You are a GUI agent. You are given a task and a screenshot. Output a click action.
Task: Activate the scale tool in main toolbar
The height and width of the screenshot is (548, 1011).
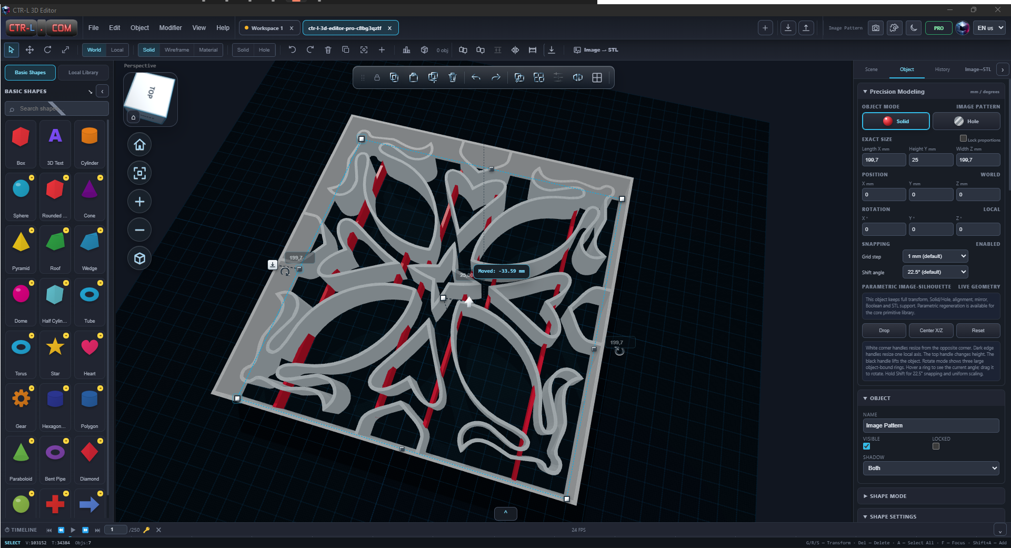(x=65, y=49)
